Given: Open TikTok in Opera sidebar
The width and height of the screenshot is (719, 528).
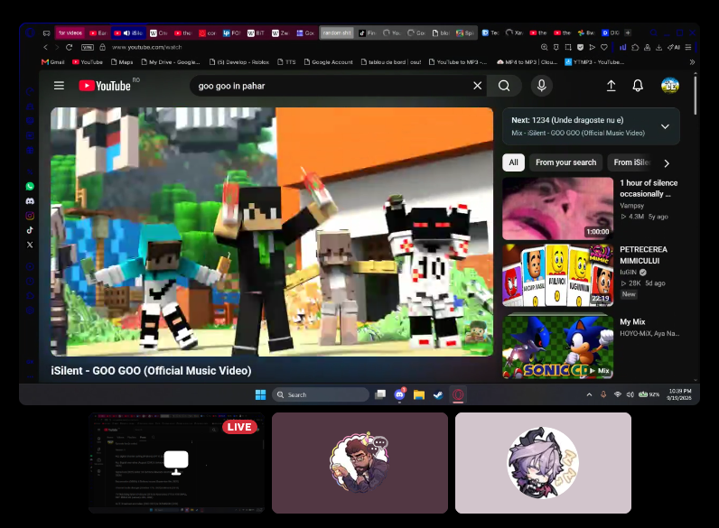Looking at the screenshot, I should [30, 230].
